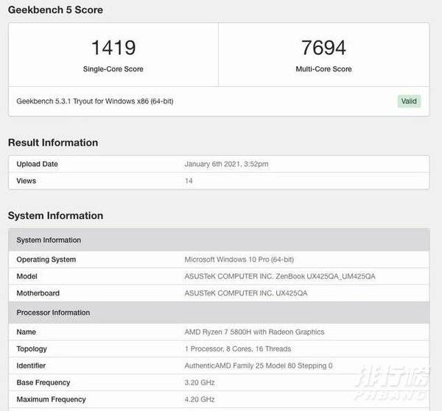Select Microsoft Windows 10 Pro value
442x411 pixels.
(239, 260)
